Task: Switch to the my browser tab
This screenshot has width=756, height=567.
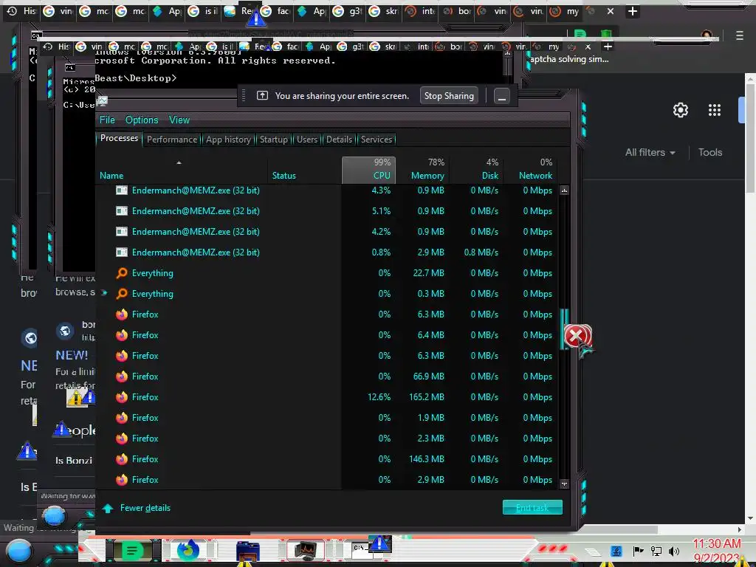Action: pyautogui.click(x=565, y=10)
